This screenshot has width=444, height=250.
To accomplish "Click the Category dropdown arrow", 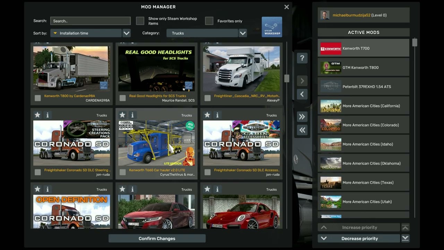I will [243, 33].
